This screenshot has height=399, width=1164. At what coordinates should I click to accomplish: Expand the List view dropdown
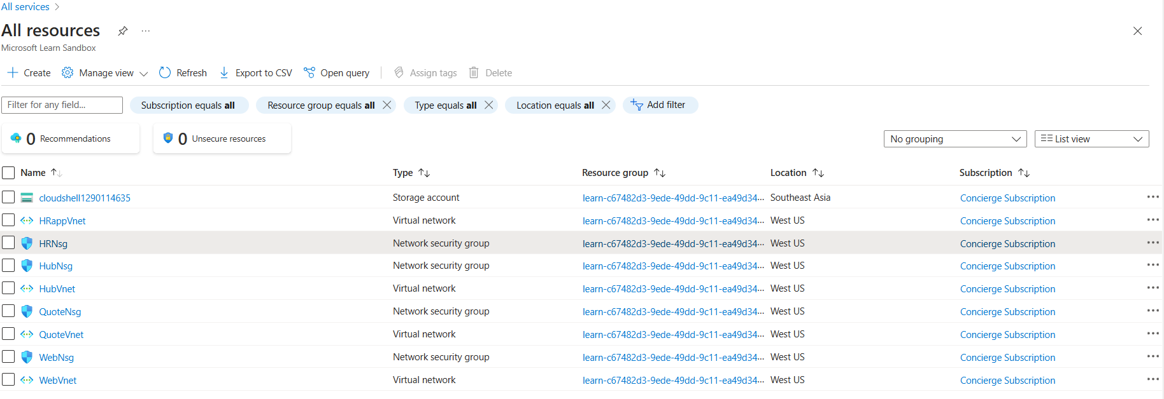[1091, 139]
